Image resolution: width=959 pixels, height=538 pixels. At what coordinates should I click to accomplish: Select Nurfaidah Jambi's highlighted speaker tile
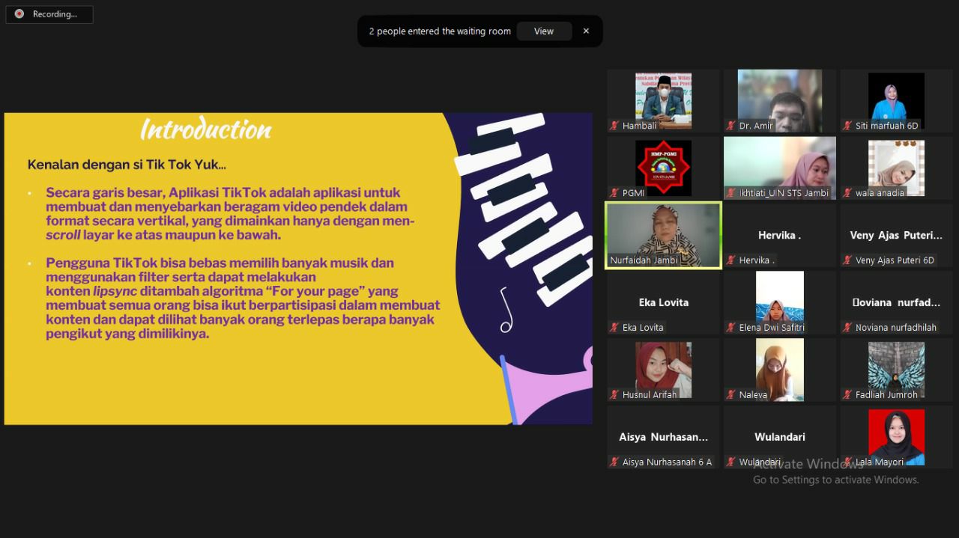tap(663, 236)
